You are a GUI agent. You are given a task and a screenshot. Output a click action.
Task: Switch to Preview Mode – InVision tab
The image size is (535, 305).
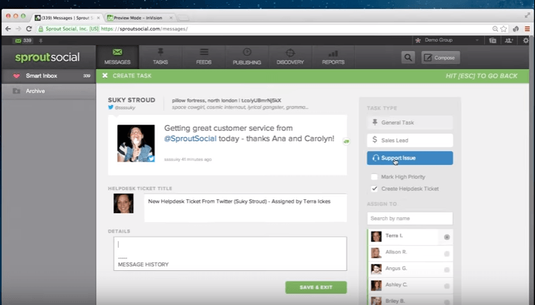point(139,17)
